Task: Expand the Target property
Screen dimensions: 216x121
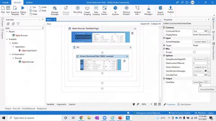Action: click(x=164, y=45)
